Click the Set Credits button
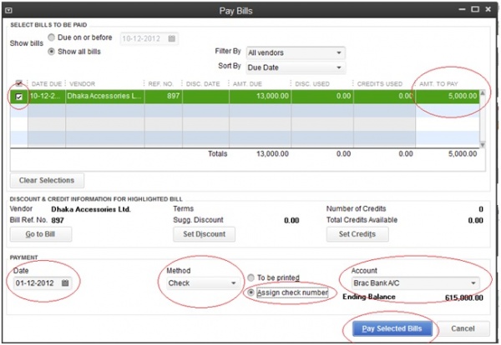 (x=357, y=234)
